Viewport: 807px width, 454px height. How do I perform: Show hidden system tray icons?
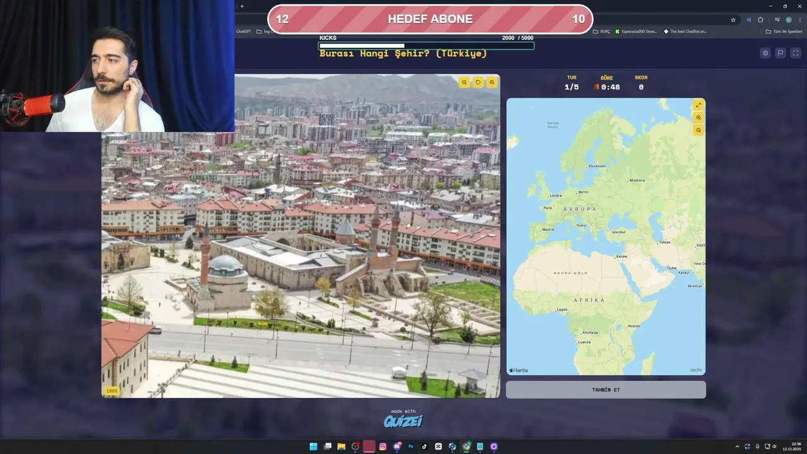(737, 446)
